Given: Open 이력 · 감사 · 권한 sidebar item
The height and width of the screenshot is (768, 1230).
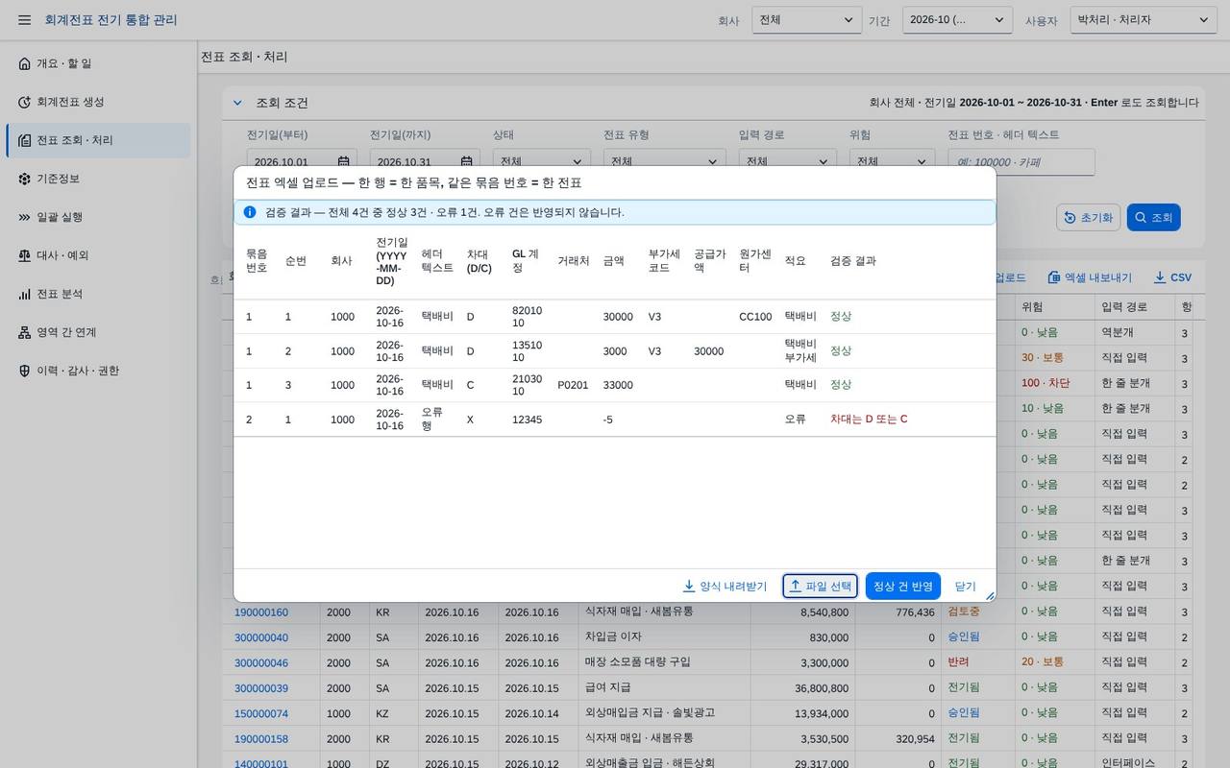Looking at the screenshot, I should 98,371.
